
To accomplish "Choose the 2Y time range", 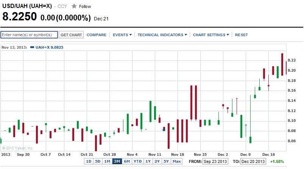I will [157, 161].
